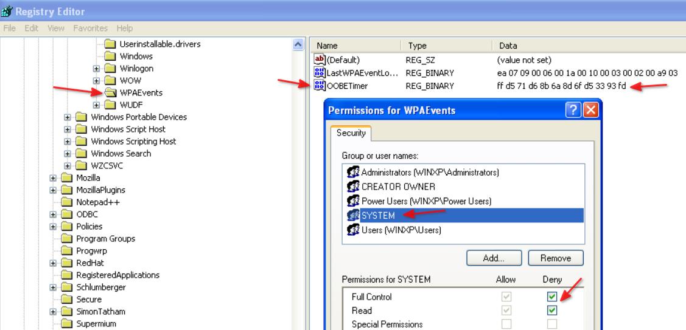
Task: Toggle Deny checkbox for Read
Action: 552,311
